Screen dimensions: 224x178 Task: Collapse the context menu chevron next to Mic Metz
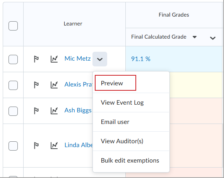[x=100, y=59]
